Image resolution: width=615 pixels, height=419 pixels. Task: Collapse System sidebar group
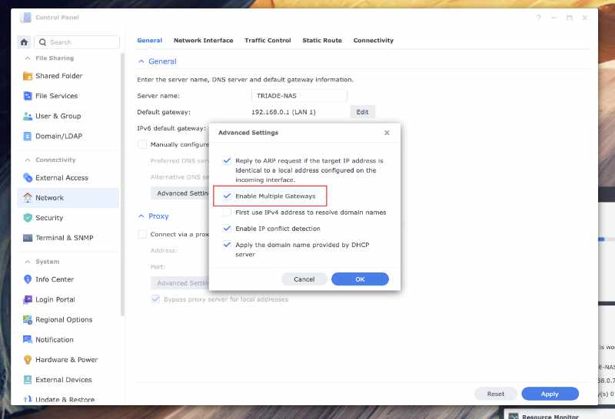(x=28, y=262)
